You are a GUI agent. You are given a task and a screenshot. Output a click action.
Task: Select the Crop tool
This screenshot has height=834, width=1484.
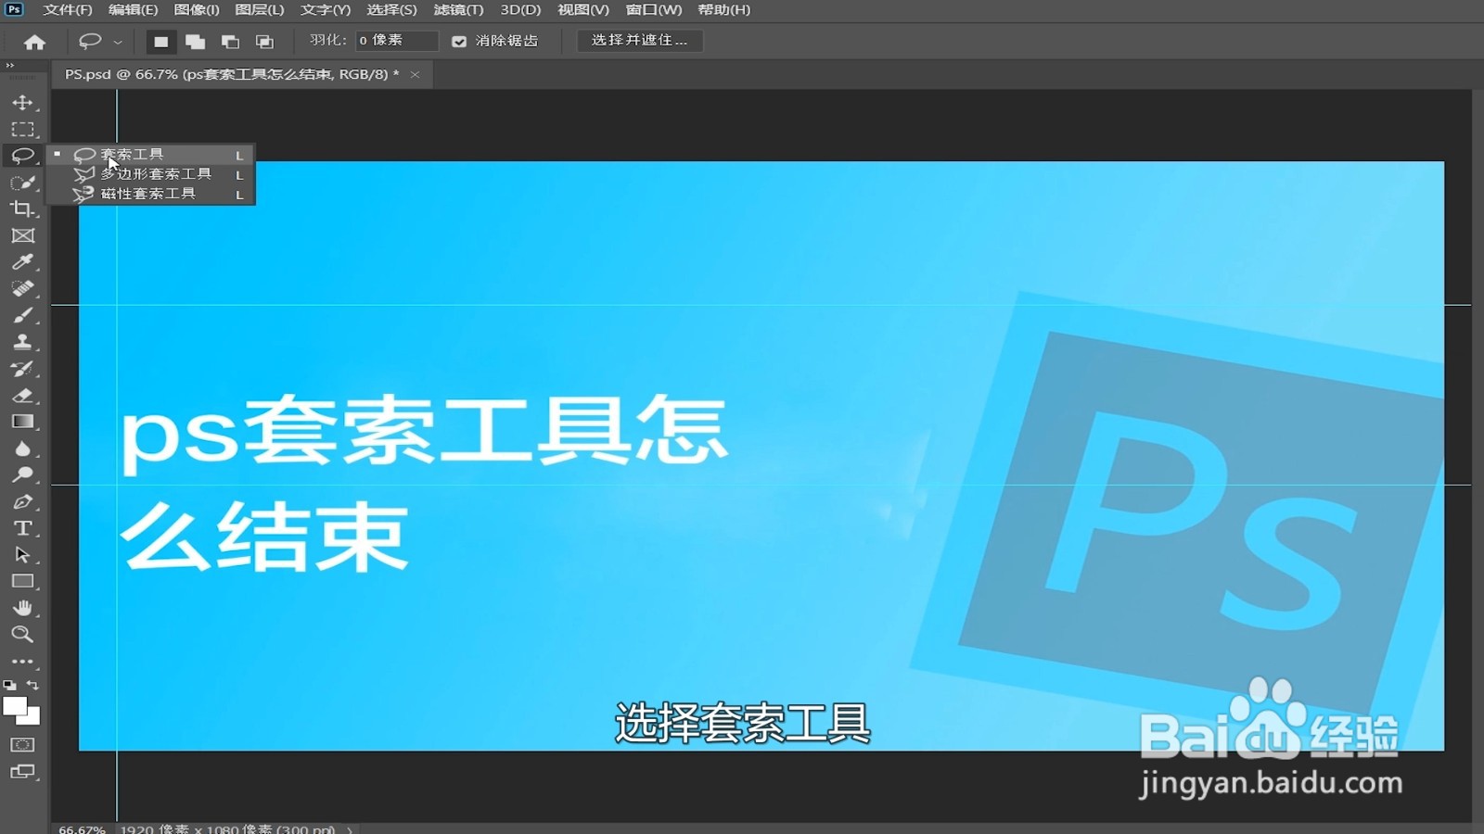coord(23,209)
